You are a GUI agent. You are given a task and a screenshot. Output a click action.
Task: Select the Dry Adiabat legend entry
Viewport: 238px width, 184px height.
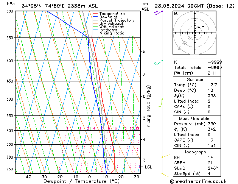(108, 23)
